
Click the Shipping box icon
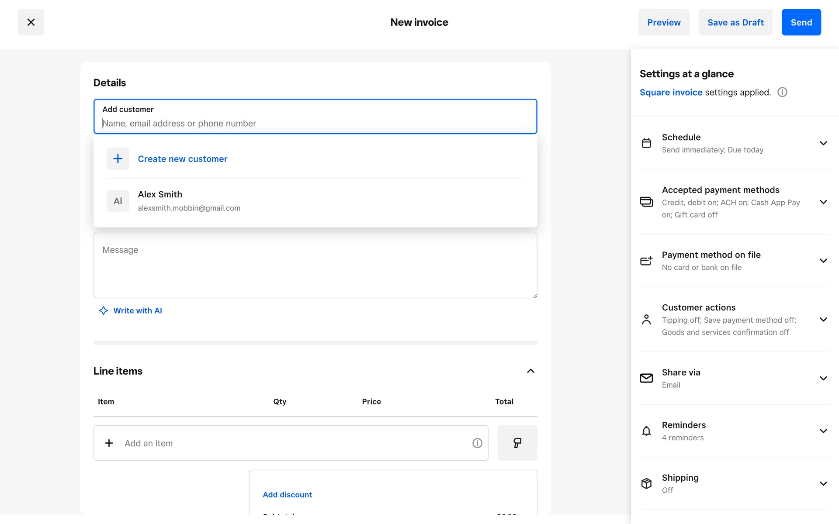646,483
